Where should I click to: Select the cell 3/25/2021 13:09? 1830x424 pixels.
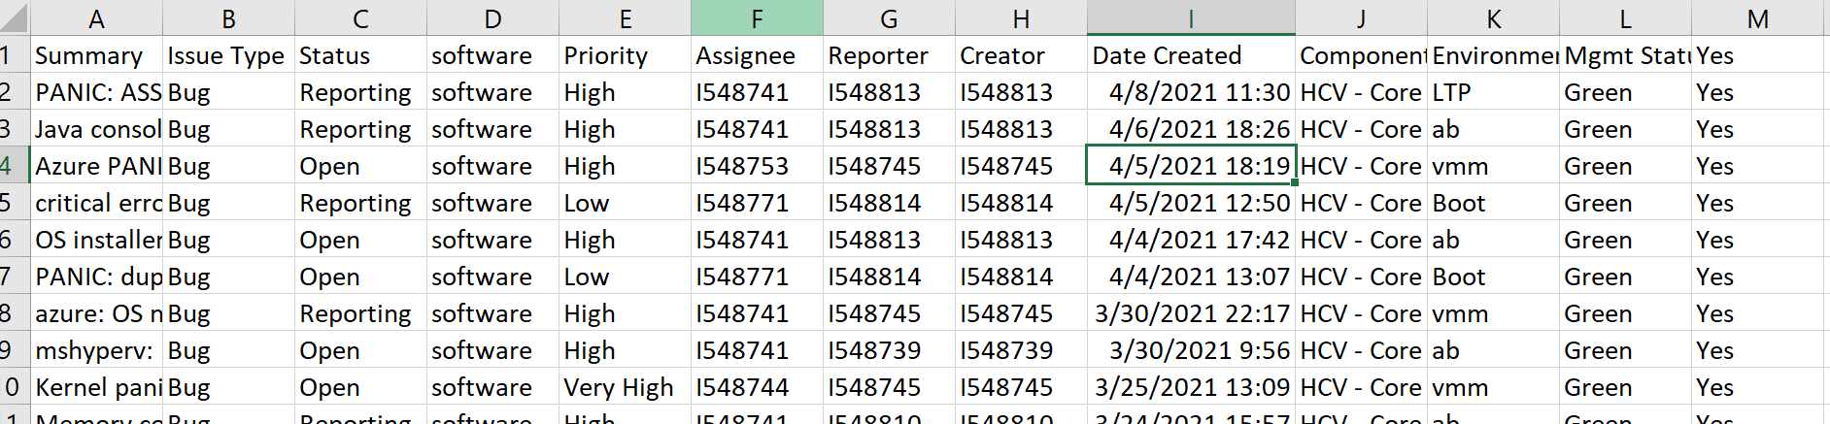point(1191,387)
